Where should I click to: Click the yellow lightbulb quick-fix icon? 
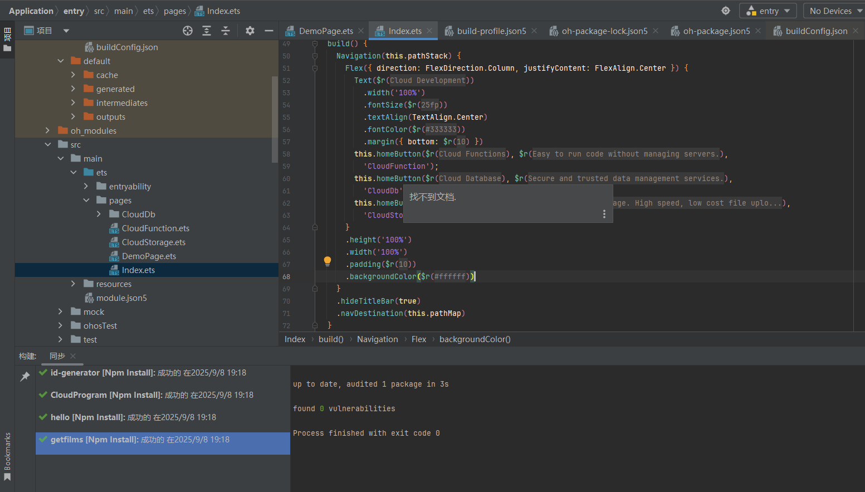click(x=328, y=261)
